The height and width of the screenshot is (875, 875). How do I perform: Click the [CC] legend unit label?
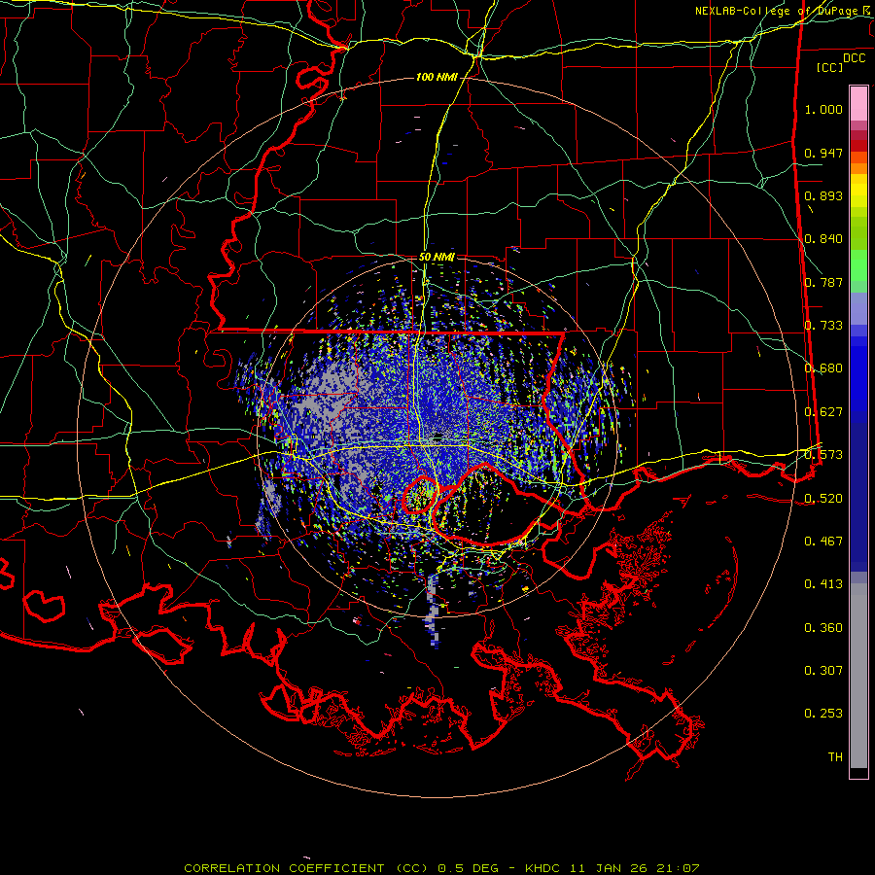coord(829,67)
